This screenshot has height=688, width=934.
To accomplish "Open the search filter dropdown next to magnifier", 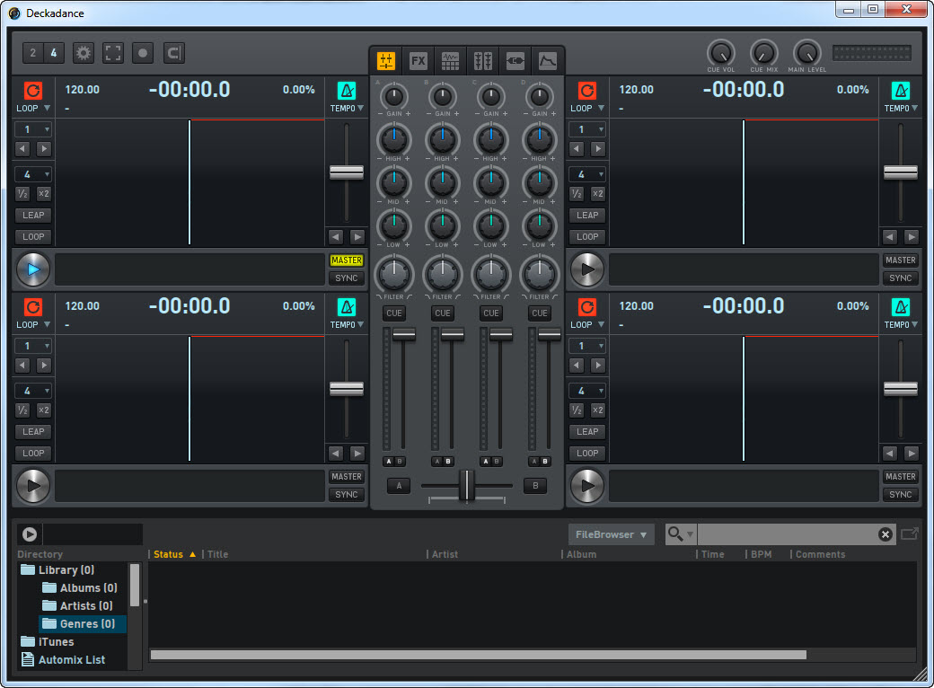I will click(x=690, y=535).
